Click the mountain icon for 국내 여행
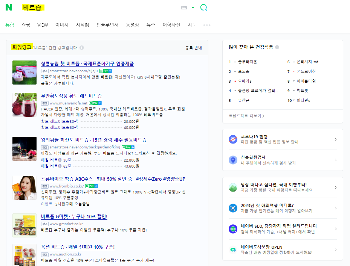 click(233, 187)
